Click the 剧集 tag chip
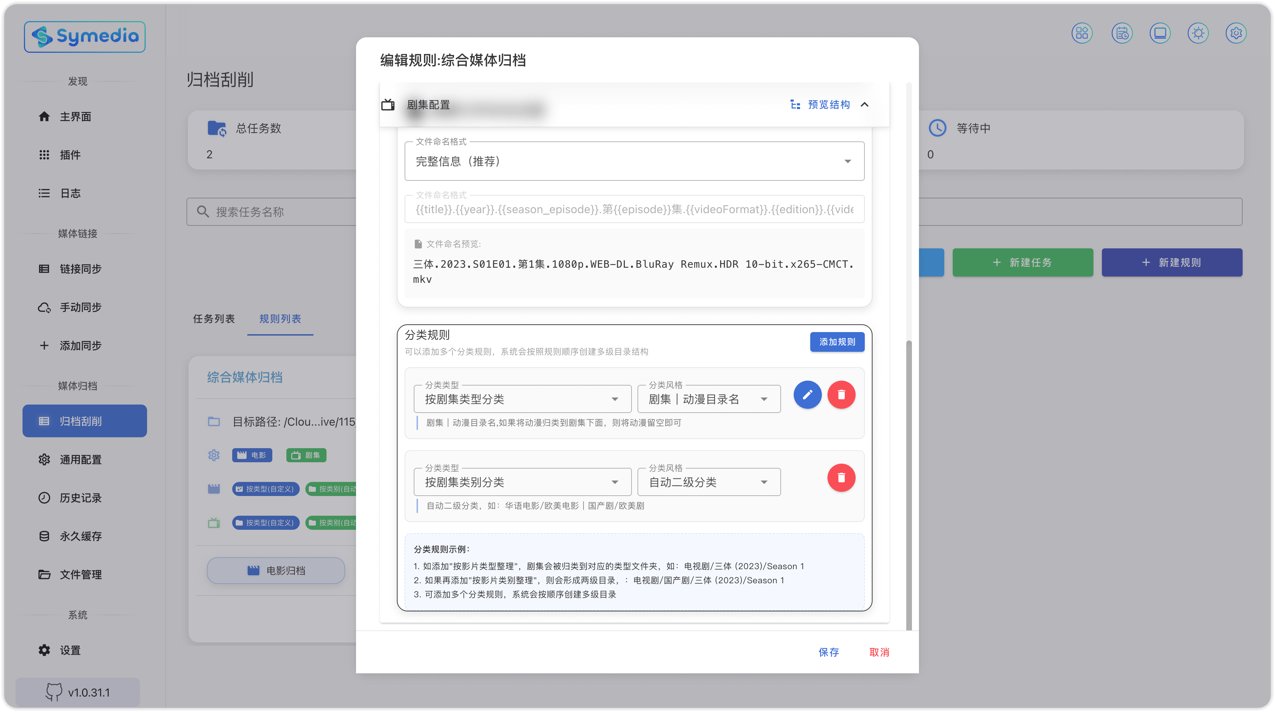The image size is (1275, 712). (x=306, y=455)
